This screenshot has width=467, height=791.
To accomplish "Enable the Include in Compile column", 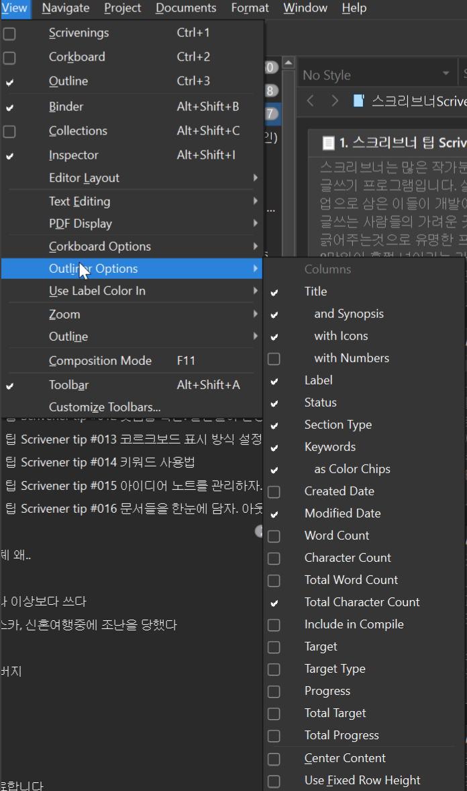I will coord(274,625).
